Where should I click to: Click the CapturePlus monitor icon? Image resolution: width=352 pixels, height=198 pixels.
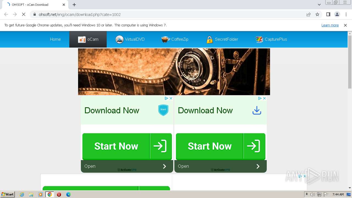[259, 40]
